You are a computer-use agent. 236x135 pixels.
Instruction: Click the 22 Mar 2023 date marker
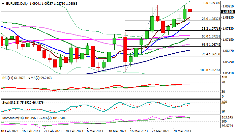(x=160, y=131)
